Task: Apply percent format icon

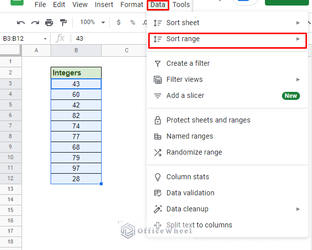Action: (x=133, y=23)
